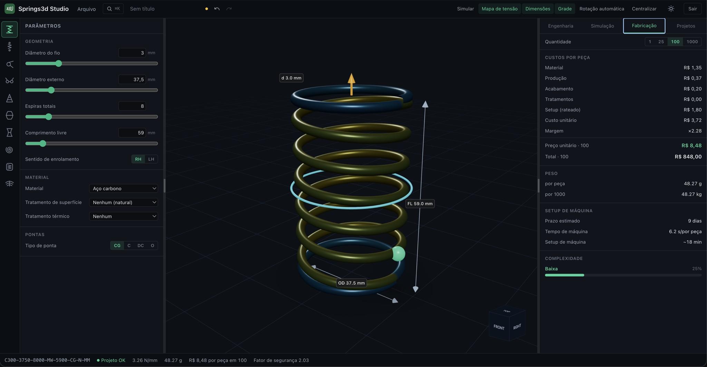Switch to the Fabricação tab
This screenshot has height=367, width=707.
644,26
